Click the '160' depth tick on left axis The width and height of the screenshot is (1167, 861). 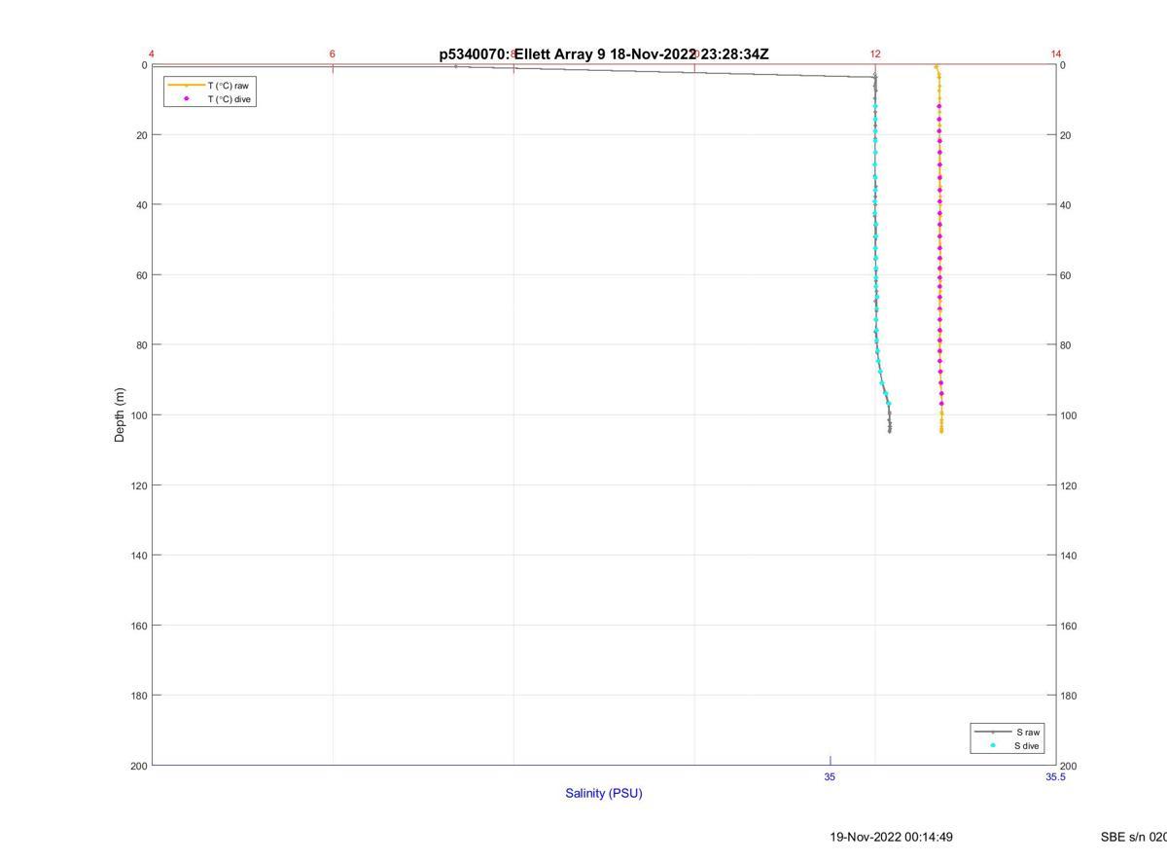tap(138, 626)
